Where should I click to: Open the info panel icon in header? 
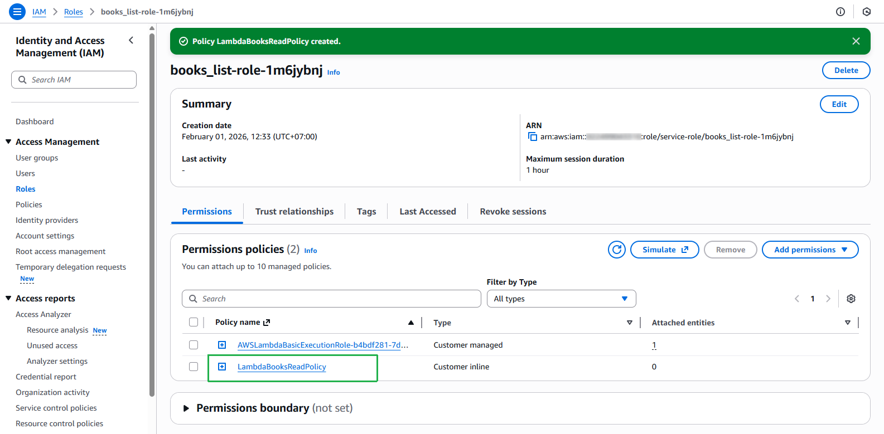[x=840, y=12]
